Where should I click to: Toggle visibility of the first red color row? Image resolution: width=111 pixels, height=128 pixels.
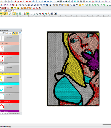click(1, 54)
